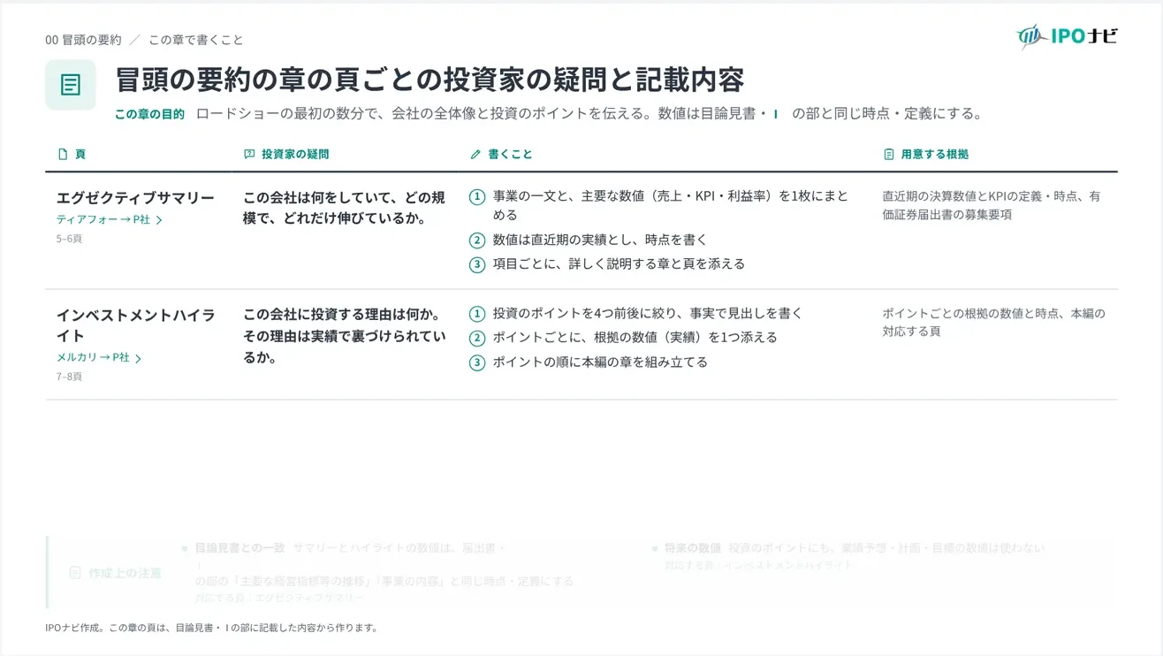Expand the chevron after ティアフォー → P社
This screenshot has width=1163, height=656.
tap(159, 220)
